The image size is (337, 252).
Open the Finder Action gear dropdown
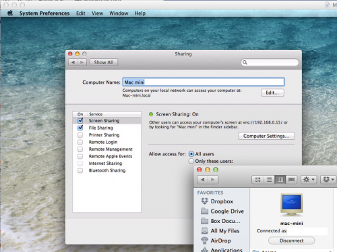[309, 180]
